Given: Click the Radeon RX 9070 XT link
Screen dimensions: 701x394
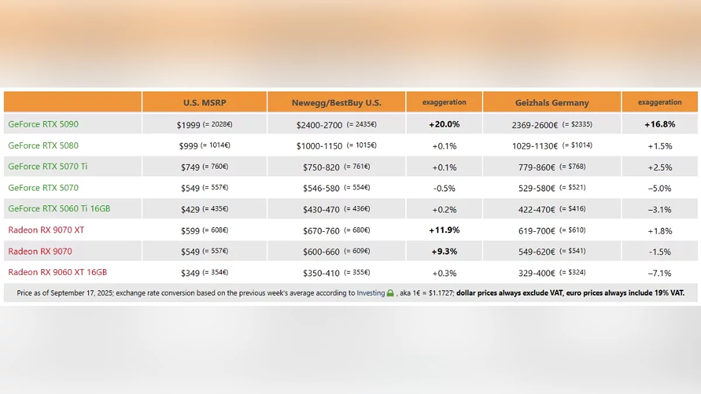Looking at the screenshot, I should 46,230.
